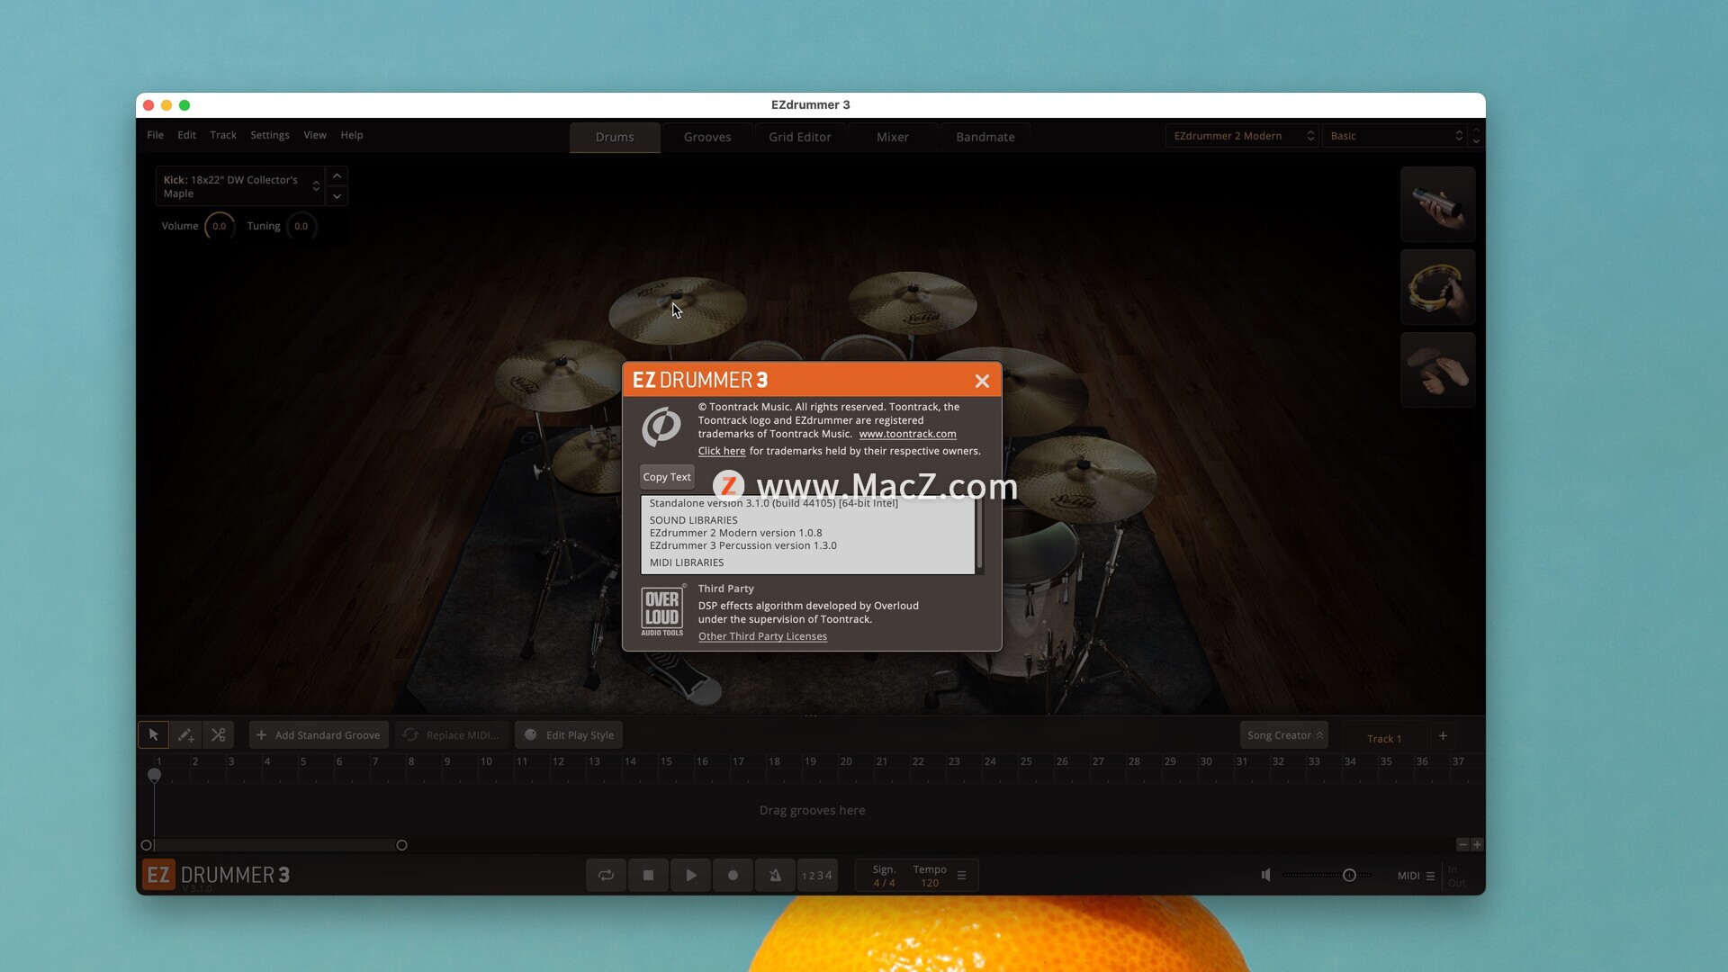Open the Kick instrument selector dropdown
The width and height of the screenshot is (1728, 972).
click(240, 186)
